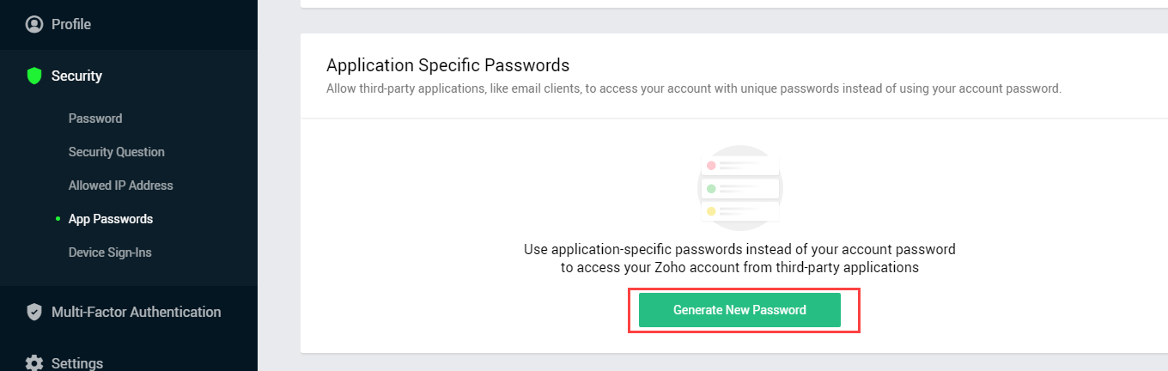Click the green dot beside App Passwords
1168x371 pixels.
pos(58,219)
